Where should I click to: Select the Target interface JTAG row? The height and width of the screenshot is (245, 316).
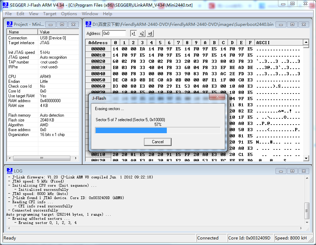[x=43, y=43]
